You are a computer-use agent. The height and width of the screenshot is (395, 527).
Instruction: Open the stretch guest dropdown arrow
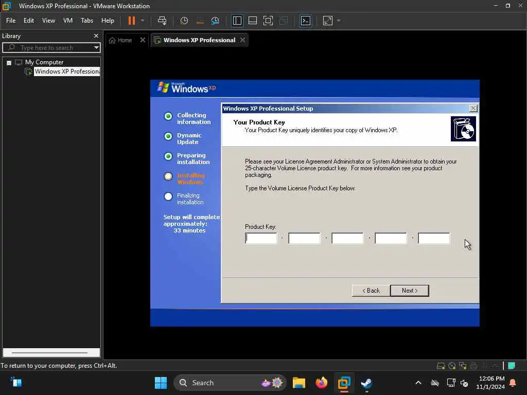[339, 21]
